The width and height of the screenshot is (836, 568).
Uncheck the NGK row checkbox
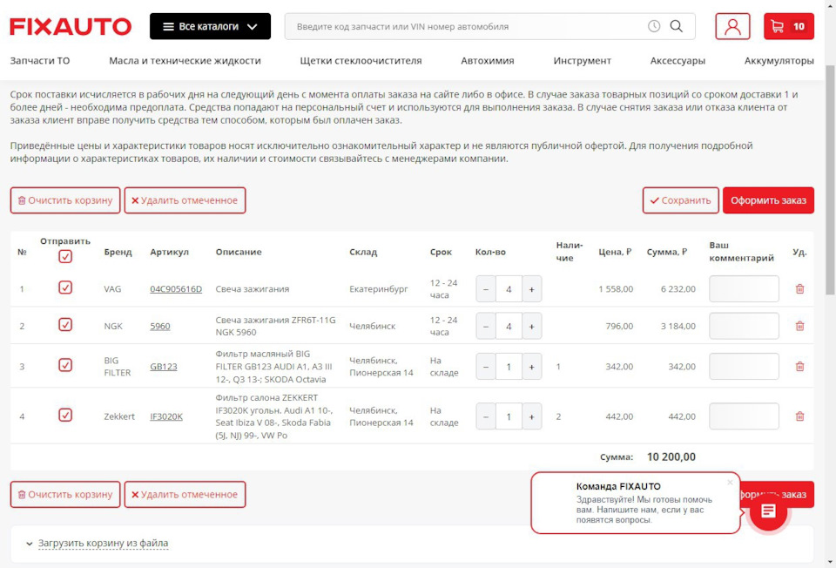pyautogui.click(x=65, y=324)
